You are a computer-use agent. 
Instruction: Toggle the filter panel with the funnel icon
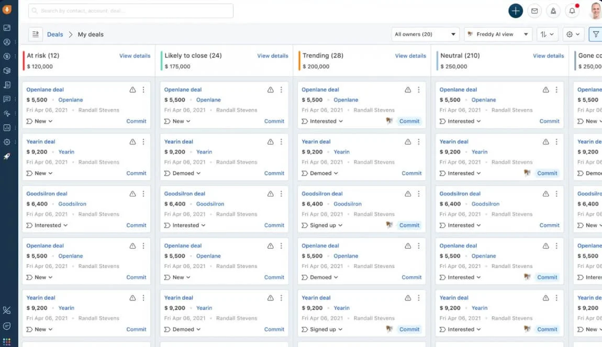[x=596, y=33]
